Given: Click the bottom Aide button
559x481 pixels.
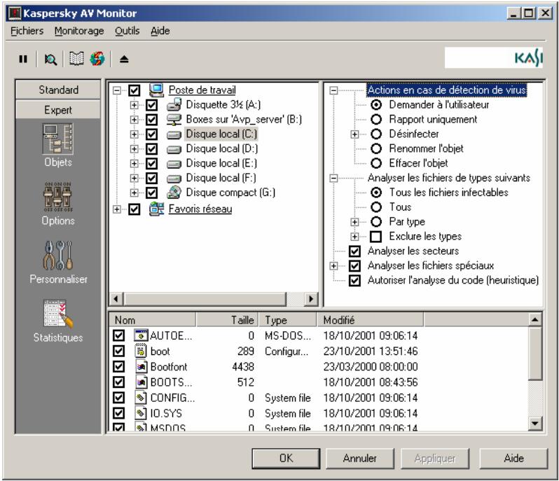Looking at the screenshot, I should (x=513, y=458).
